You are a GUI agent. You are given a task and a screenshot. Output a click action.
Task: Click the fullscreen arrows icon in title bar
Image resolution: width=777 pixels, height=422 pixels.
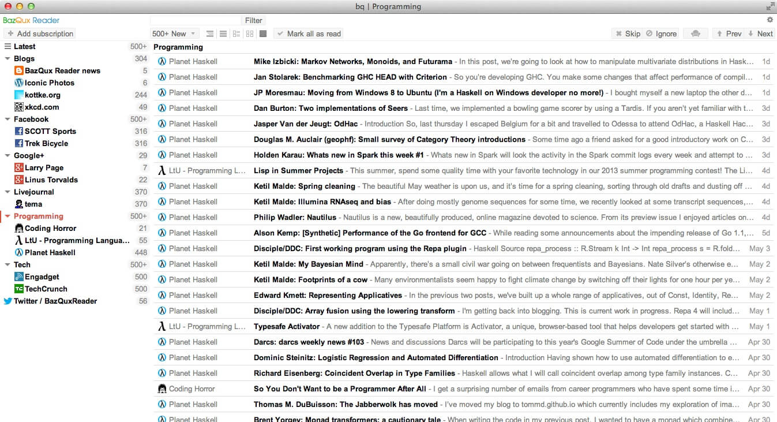[770, 6]
